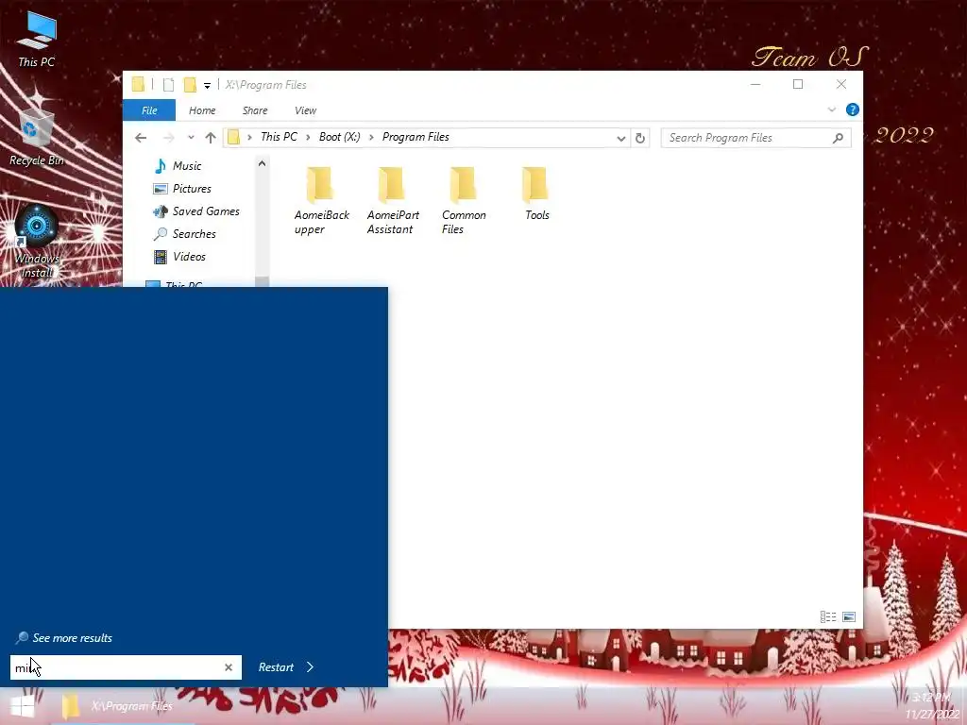The image size is (967, 725).
Task: Click the taskbar clock and date
Action: click(x=932, y=706)
